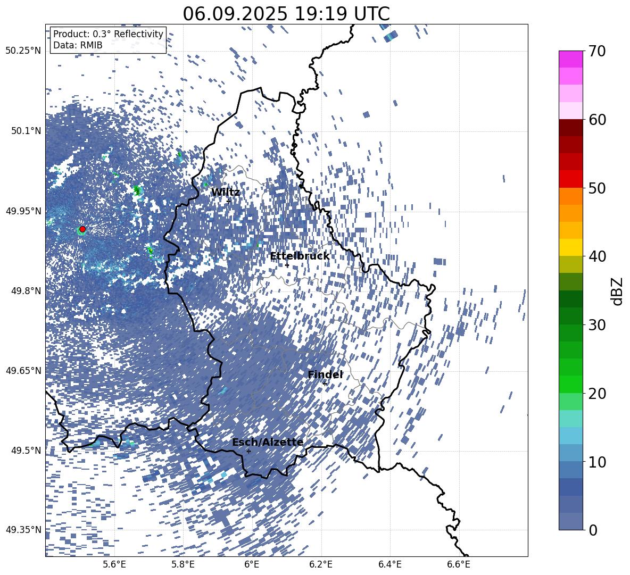
Task: Click the 49.5°N latitude tick label
Action: [26, 450]
